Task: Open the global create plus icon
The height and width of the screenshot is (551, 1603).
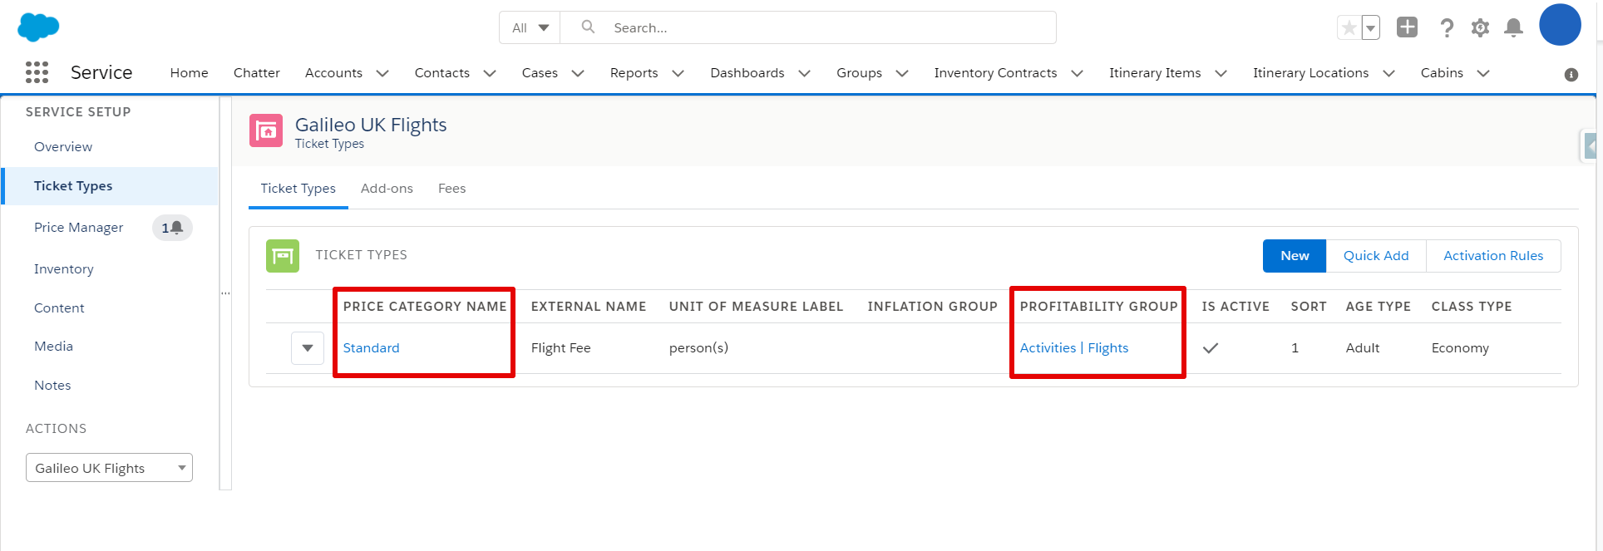Action: [x=1407, y=27]
